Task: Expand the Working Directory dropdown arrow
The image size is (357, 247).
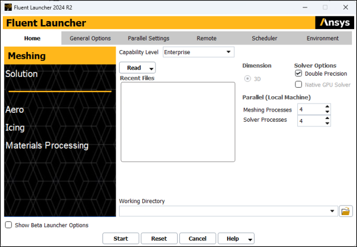Action: click(332, 211)
